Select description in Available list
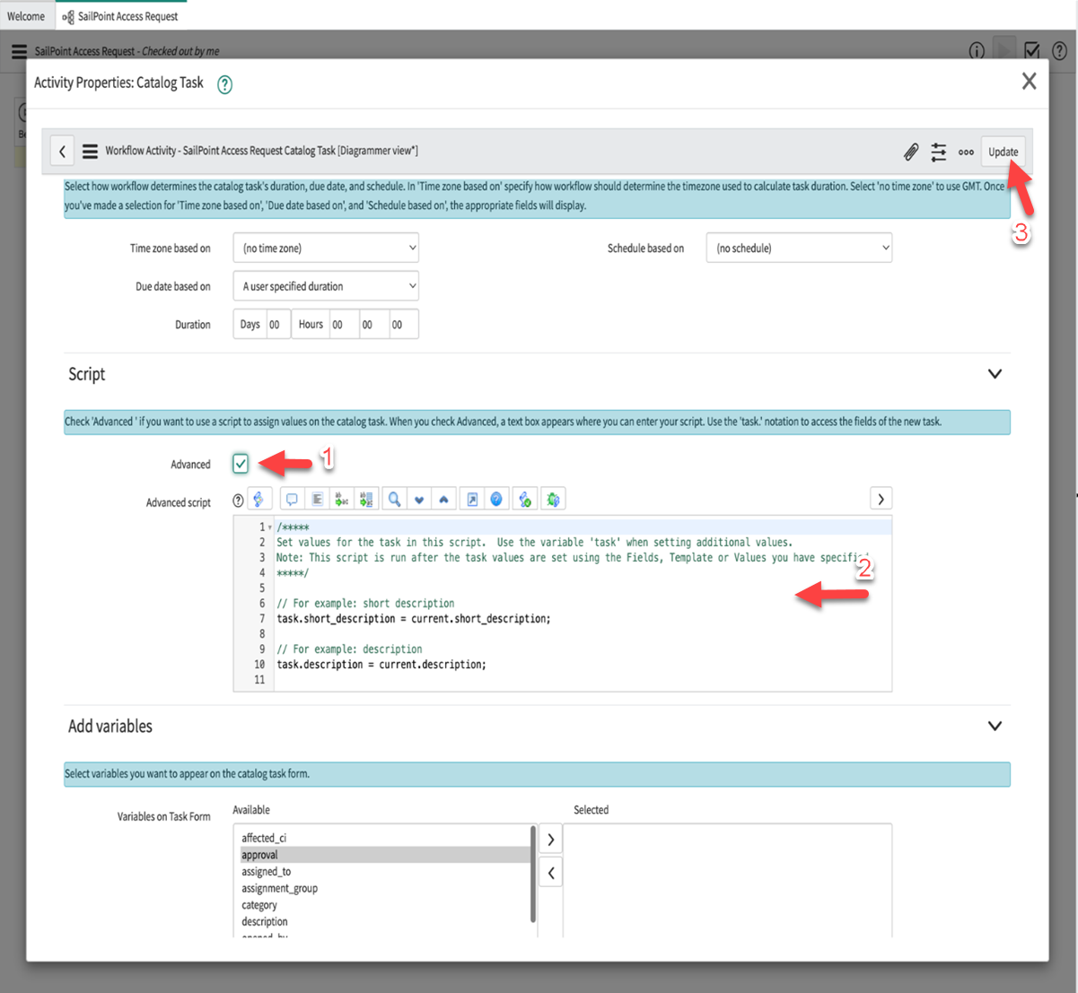Viewport: 1078px width, 993px height. pyautogui.click(x=264, y=921)
